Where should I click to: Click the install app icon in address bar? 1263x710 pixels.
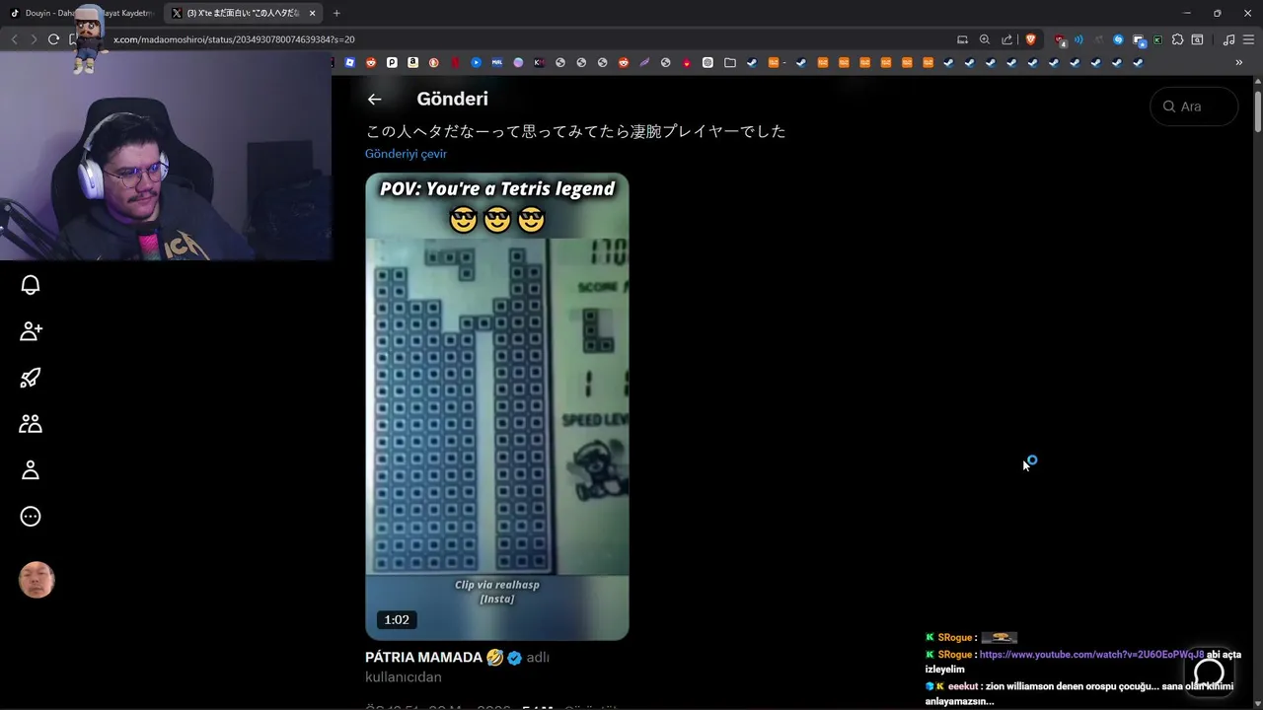click(x=962, y=39)
